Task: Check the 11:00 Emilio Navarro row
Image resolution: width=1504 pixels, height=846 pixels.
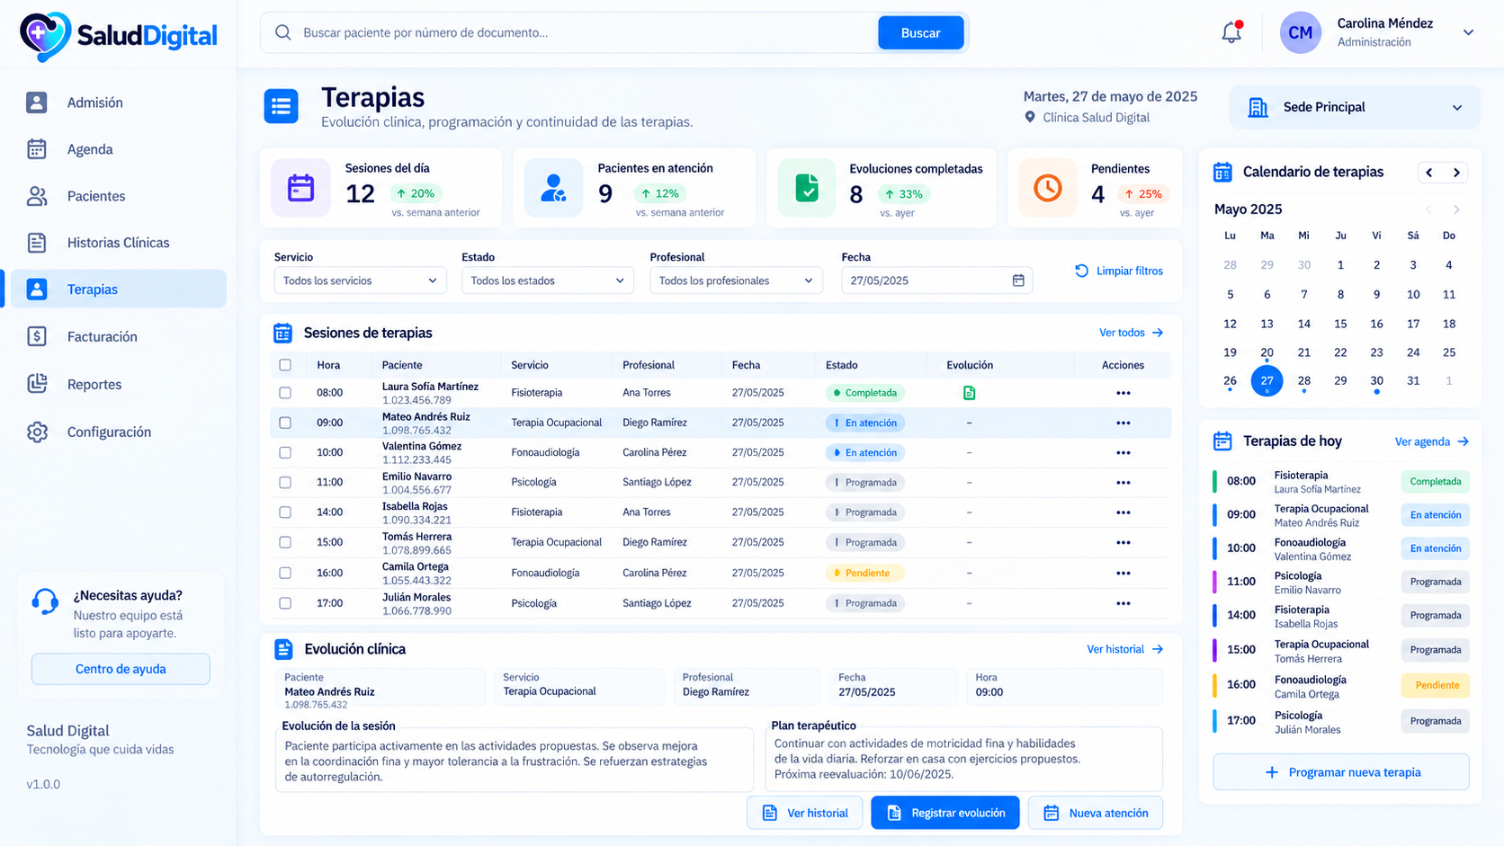Action: point(285,483)
